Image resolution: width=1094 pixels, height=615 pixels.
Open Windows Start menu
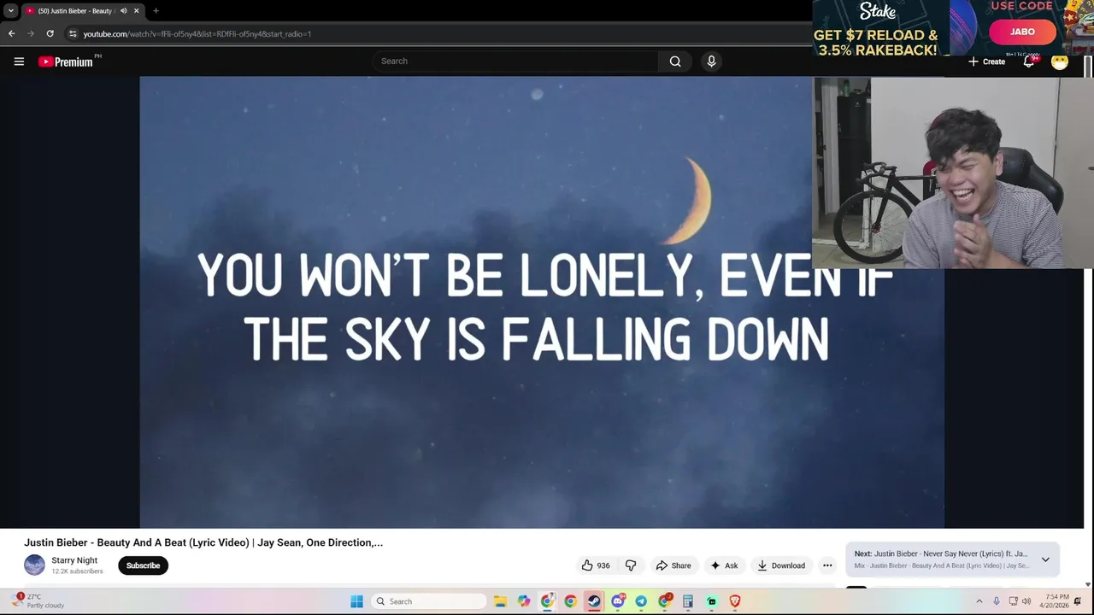[x=356, y=601]
